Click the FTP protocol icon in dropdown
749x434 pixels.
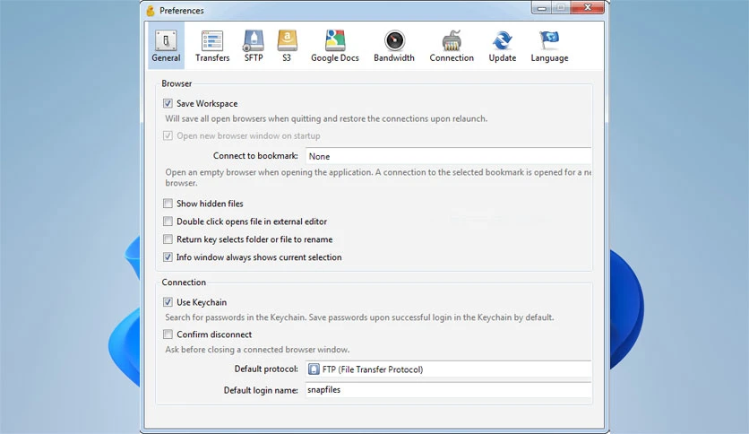[314, 369]
